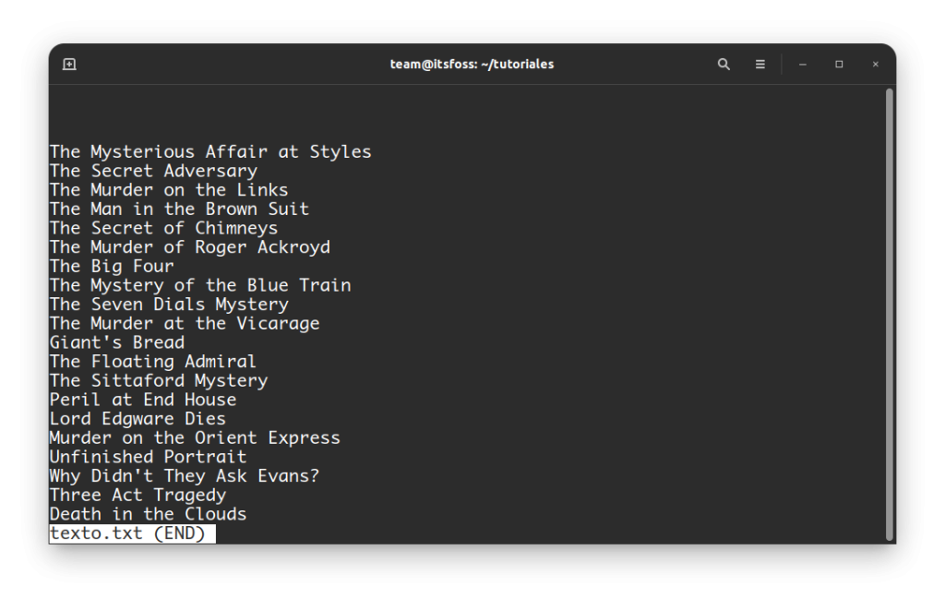
Task: Click the window title team@itsfoss: ~/tutoriales
Action: click(x=472, y=64)
